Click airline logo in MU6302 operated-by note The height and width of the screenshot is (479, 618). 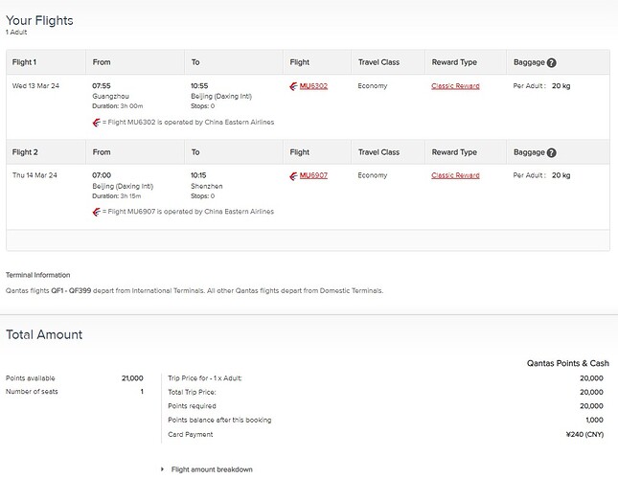point(97,123)
